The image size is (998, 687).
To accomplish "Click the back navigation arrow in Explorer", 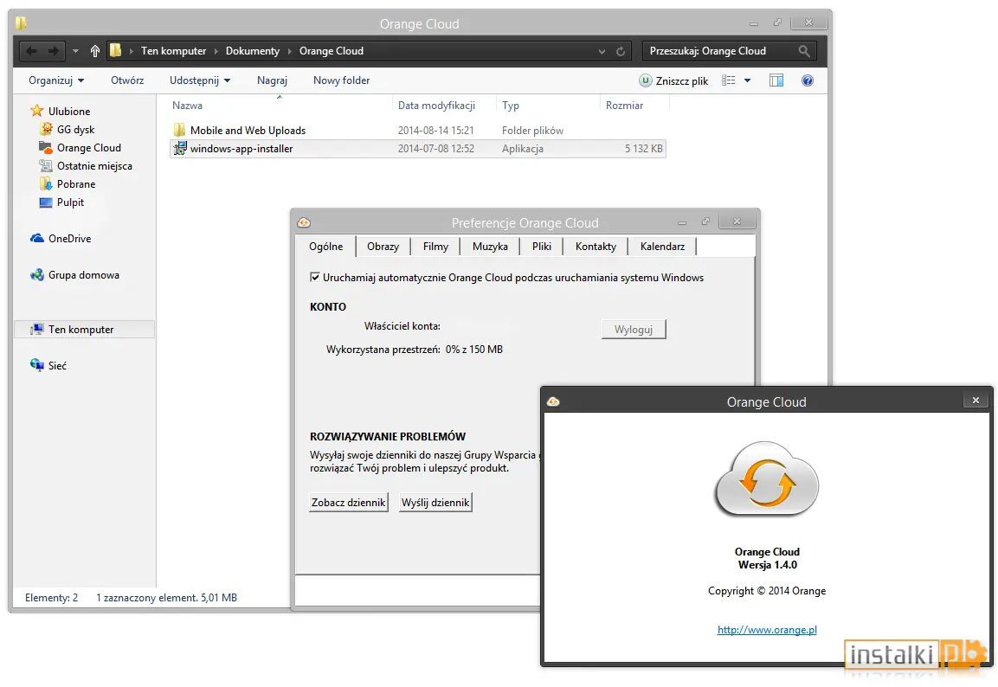I will tap(32, 51).
